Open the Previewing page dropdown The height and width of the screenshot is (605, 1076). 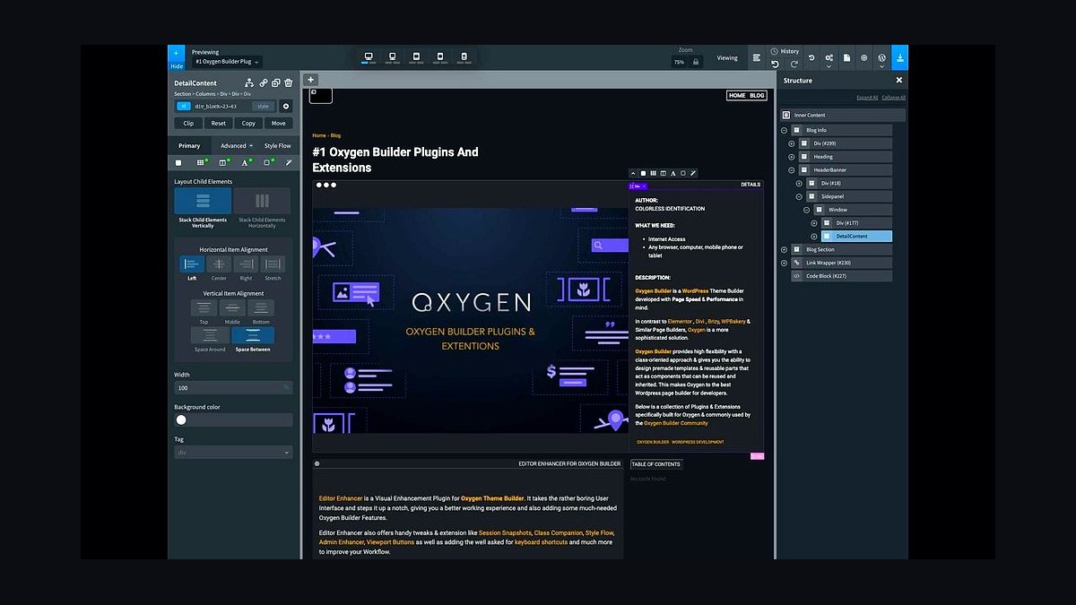click(x=228, y=62)
